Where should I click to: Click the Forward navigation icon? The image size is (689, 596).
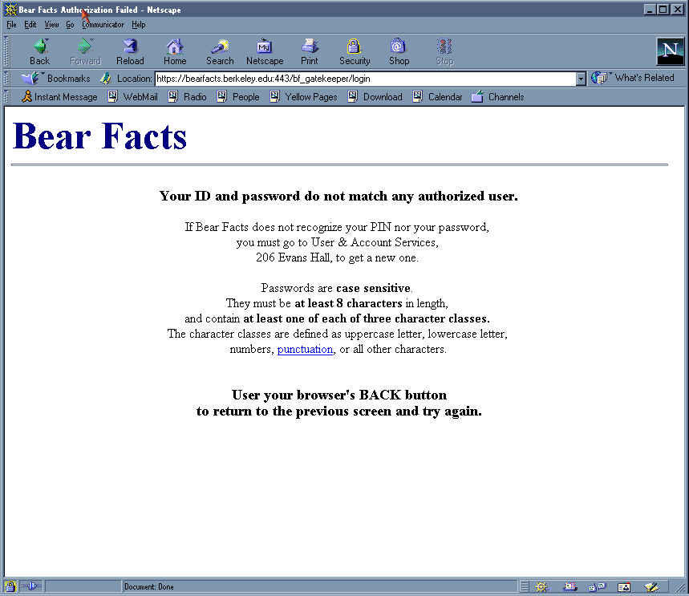coord(85,51)
